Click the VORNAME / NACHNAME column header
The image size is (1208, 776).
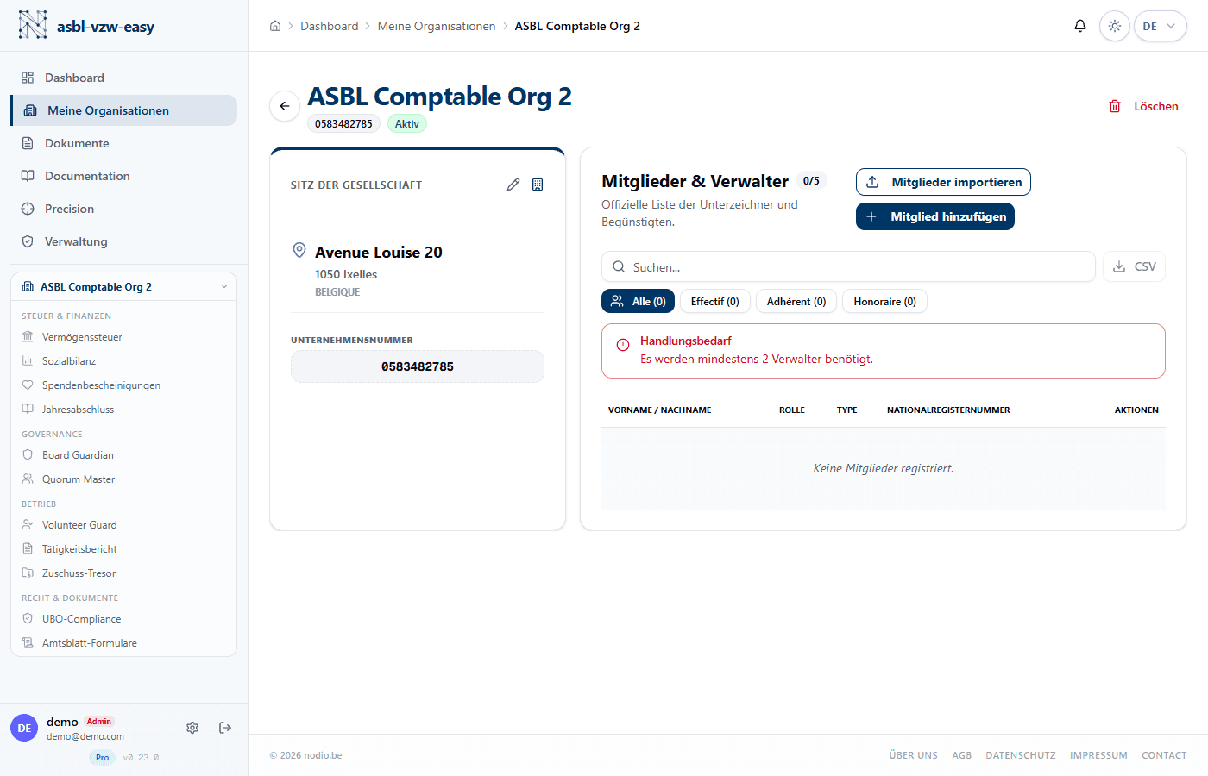click(x=660, y=410)
